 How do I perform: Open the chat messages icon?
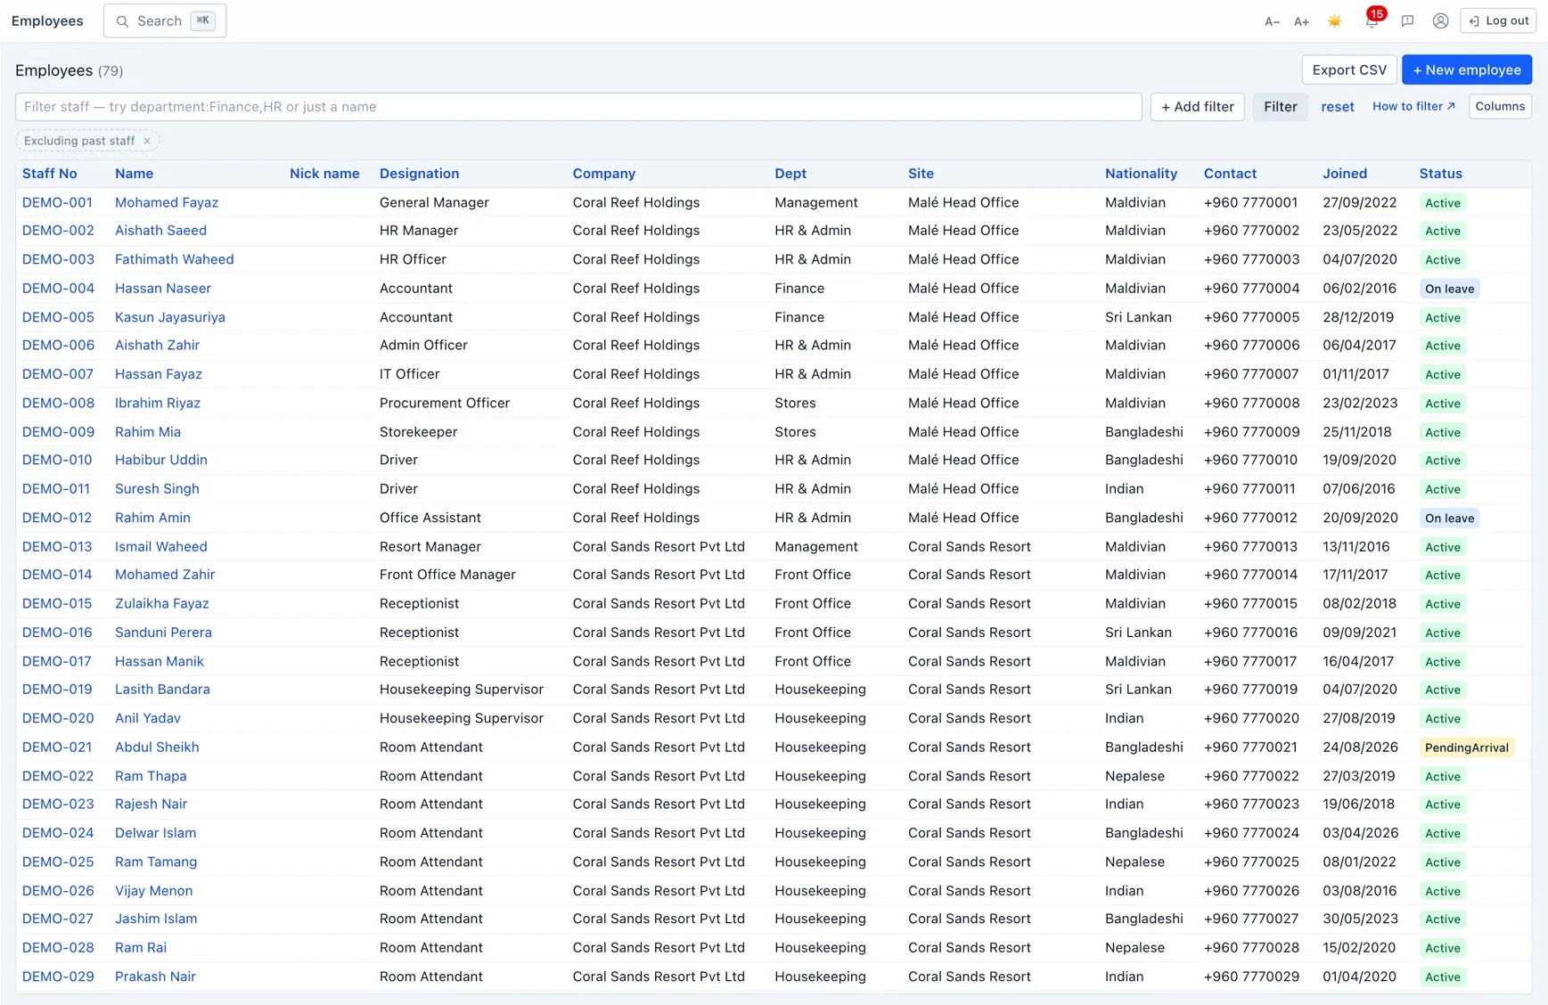tap(1407, 21)
